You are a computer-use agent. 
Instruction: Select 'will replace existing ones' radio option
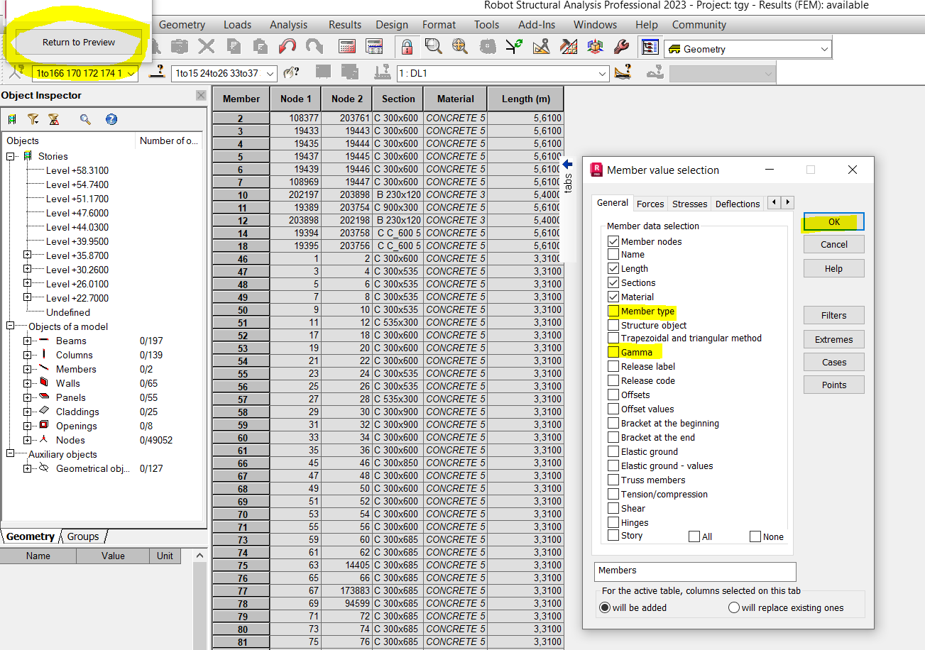pyautogui.click(x=734, y=607)
